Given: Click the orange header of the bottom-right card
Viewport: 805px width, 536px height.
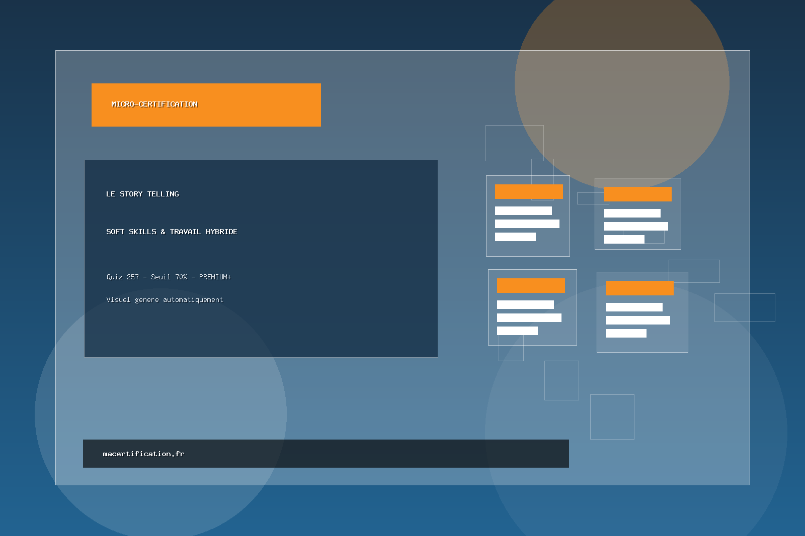Looking at the screenshot, I should [x=639, y=288].
